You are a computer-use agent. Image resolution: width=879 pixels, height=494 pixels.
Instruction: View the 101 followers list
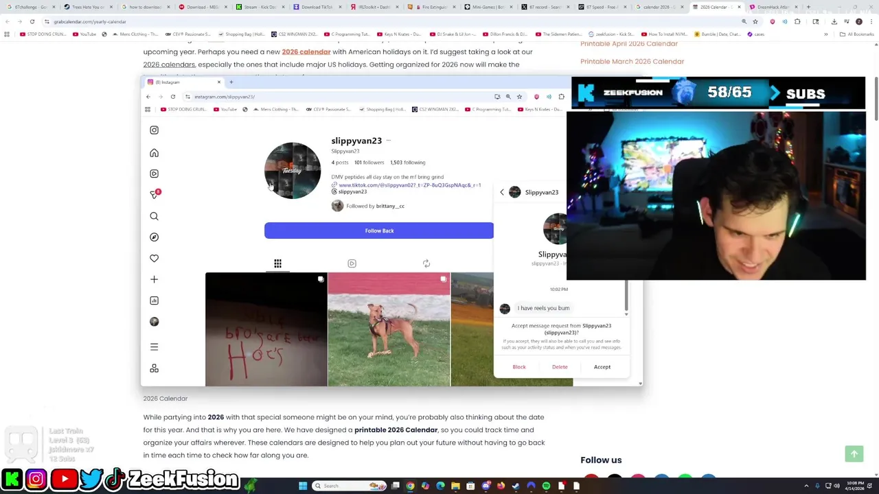(369, 163)
